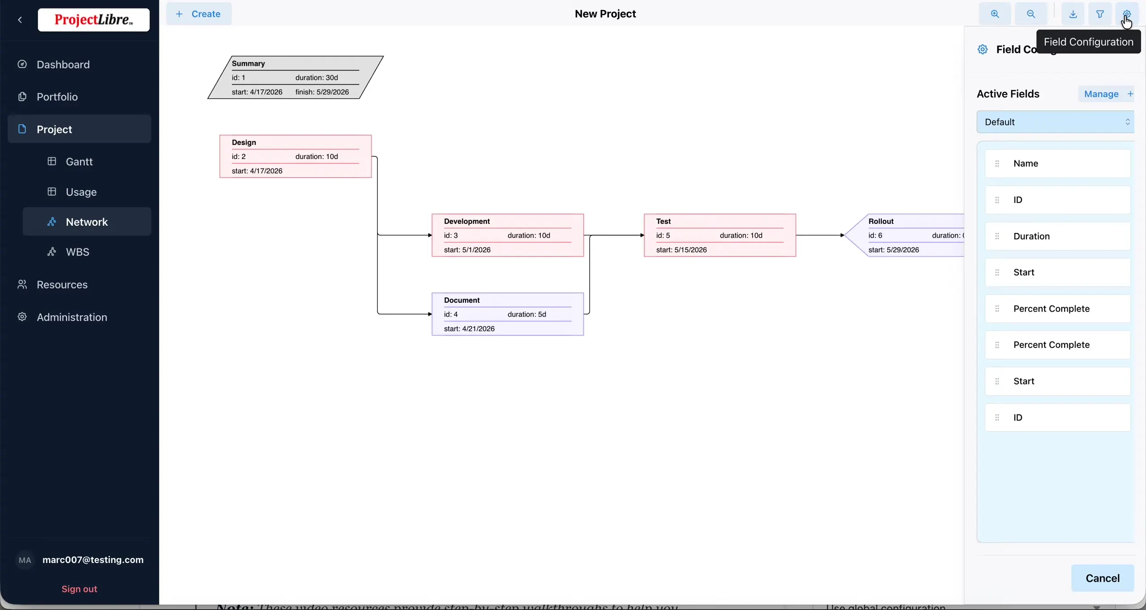
Task: Click the ProjectLibre logo
Action: tap(94, 20)
